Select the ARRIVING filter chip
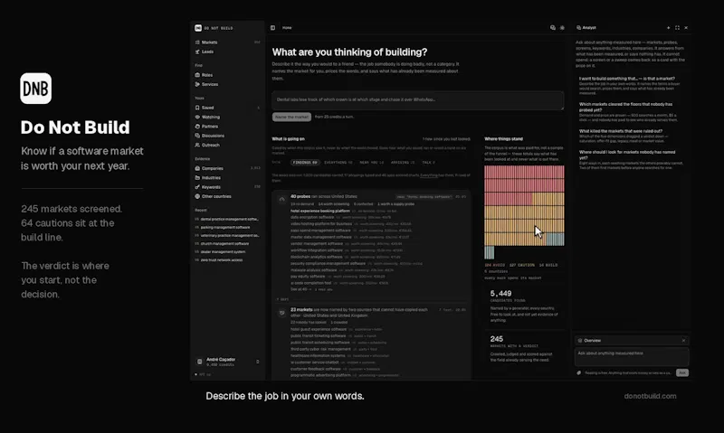This screenshot has height=433, width=724. (403, 163)
